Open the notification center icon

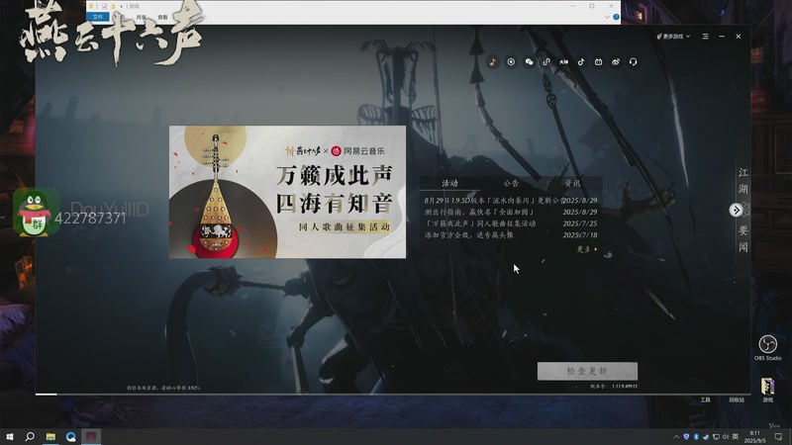tap(779, 437)
